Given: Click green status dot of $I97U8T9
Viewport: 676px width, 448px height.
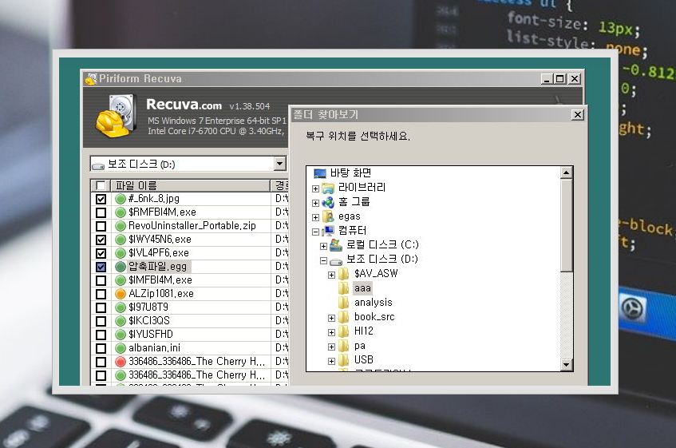Looking at the screenshot, I should (121, 307).
